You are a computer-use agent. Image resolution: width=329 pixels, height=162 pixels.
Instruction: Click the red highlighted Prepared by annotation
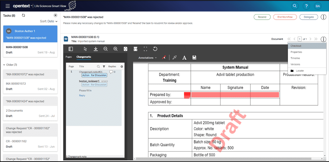tap(235, 94)
